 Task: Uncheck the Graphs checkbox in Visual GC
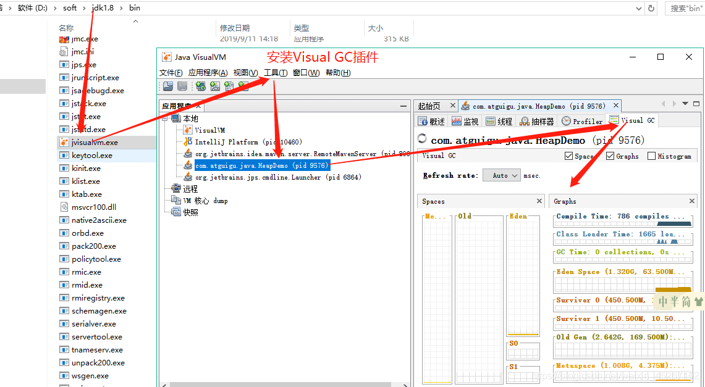click(610, 156)
